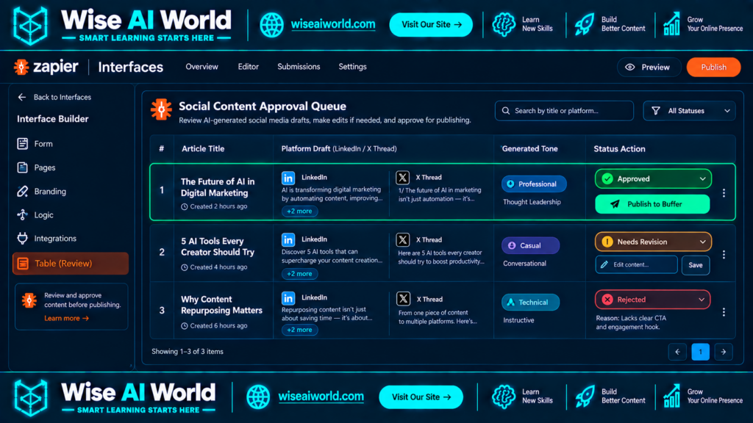Open the Logic branch icon

pos(23,215)
